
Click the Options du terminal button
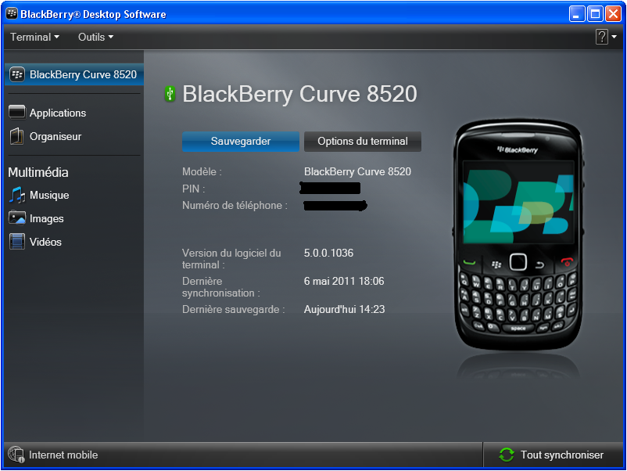(362, 142)
